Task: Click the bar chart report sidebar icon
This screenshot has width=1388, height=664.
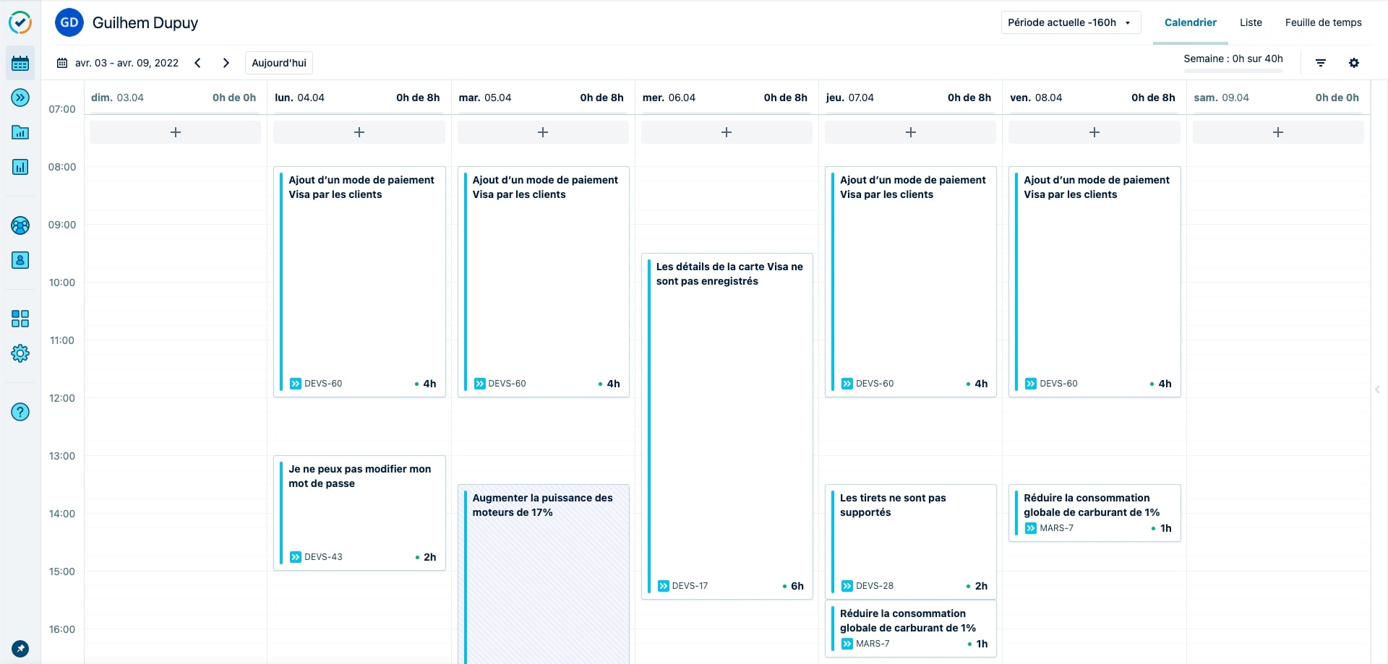Action: point(20,167)
